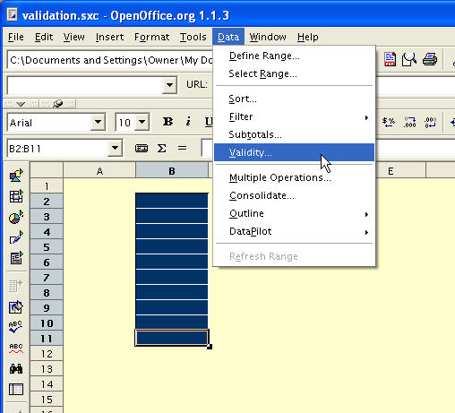455x413 pixels.
Task: Open the Name Box B2:B11 dropdown
Action: click(x=115, y=148)
